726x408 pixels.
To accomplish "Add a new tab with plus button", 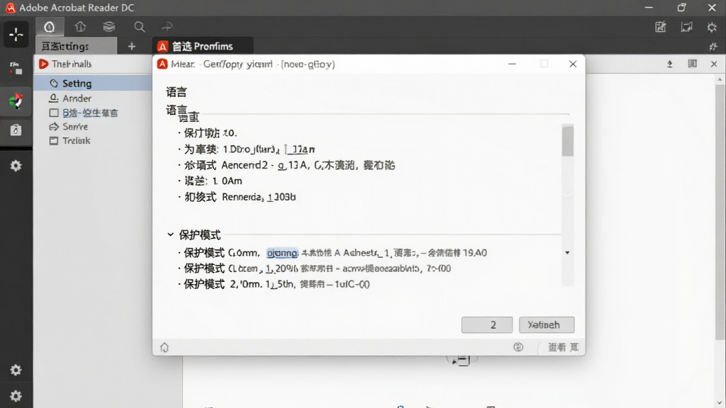I will coord(131,46).
